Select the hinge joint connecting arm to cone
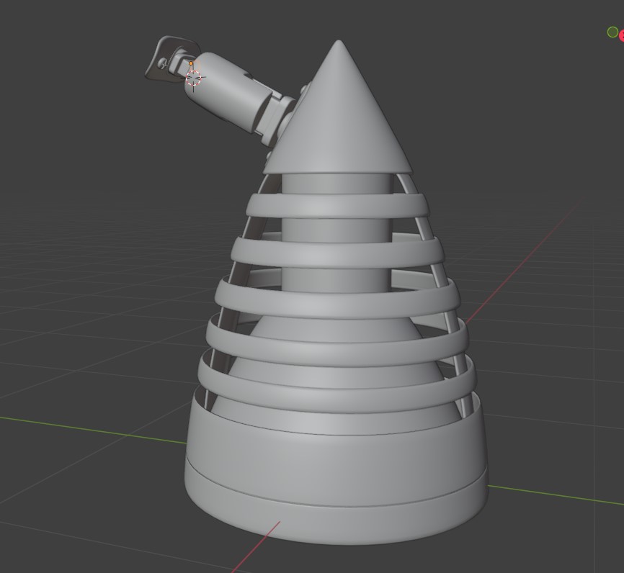624x573 pixels. 277,114
